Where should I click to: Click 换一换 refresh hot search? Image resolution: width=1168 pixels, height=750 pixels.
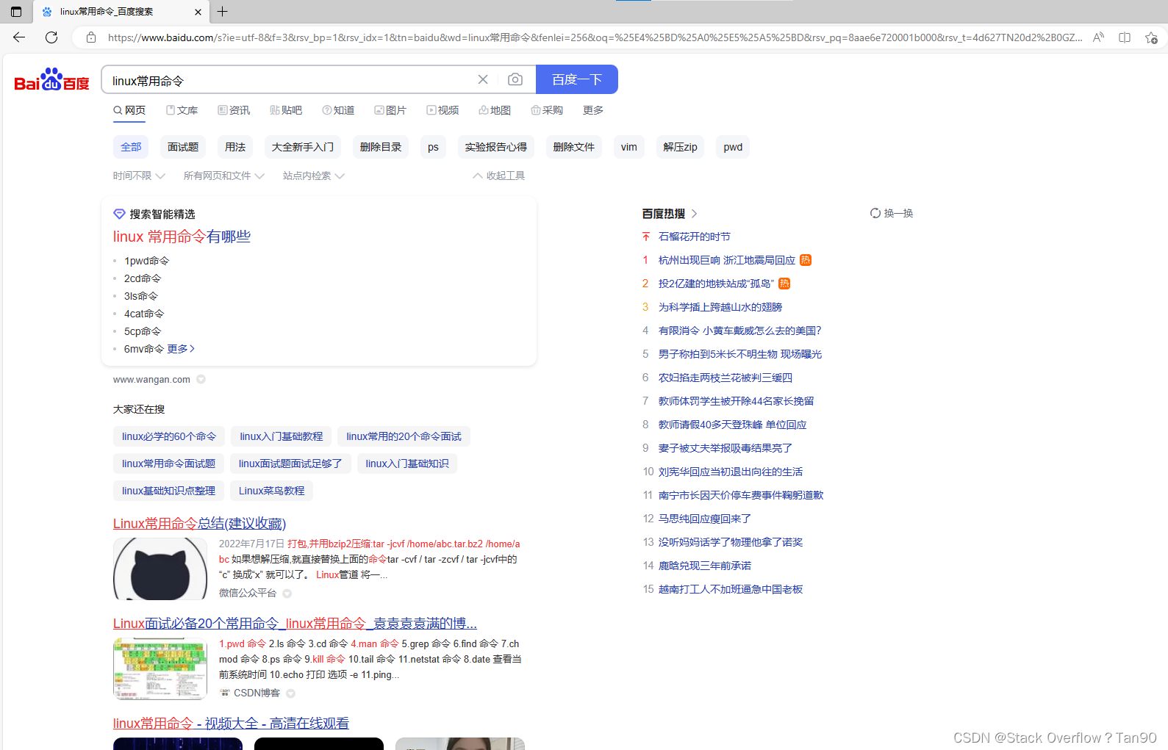tap(892, 213)
